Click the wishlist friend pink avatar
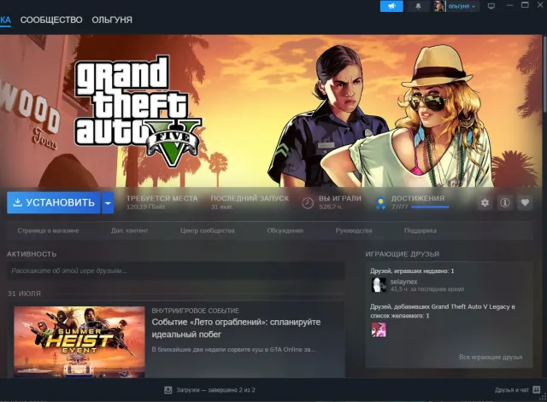The image size is (547, 402). [379, 329]
